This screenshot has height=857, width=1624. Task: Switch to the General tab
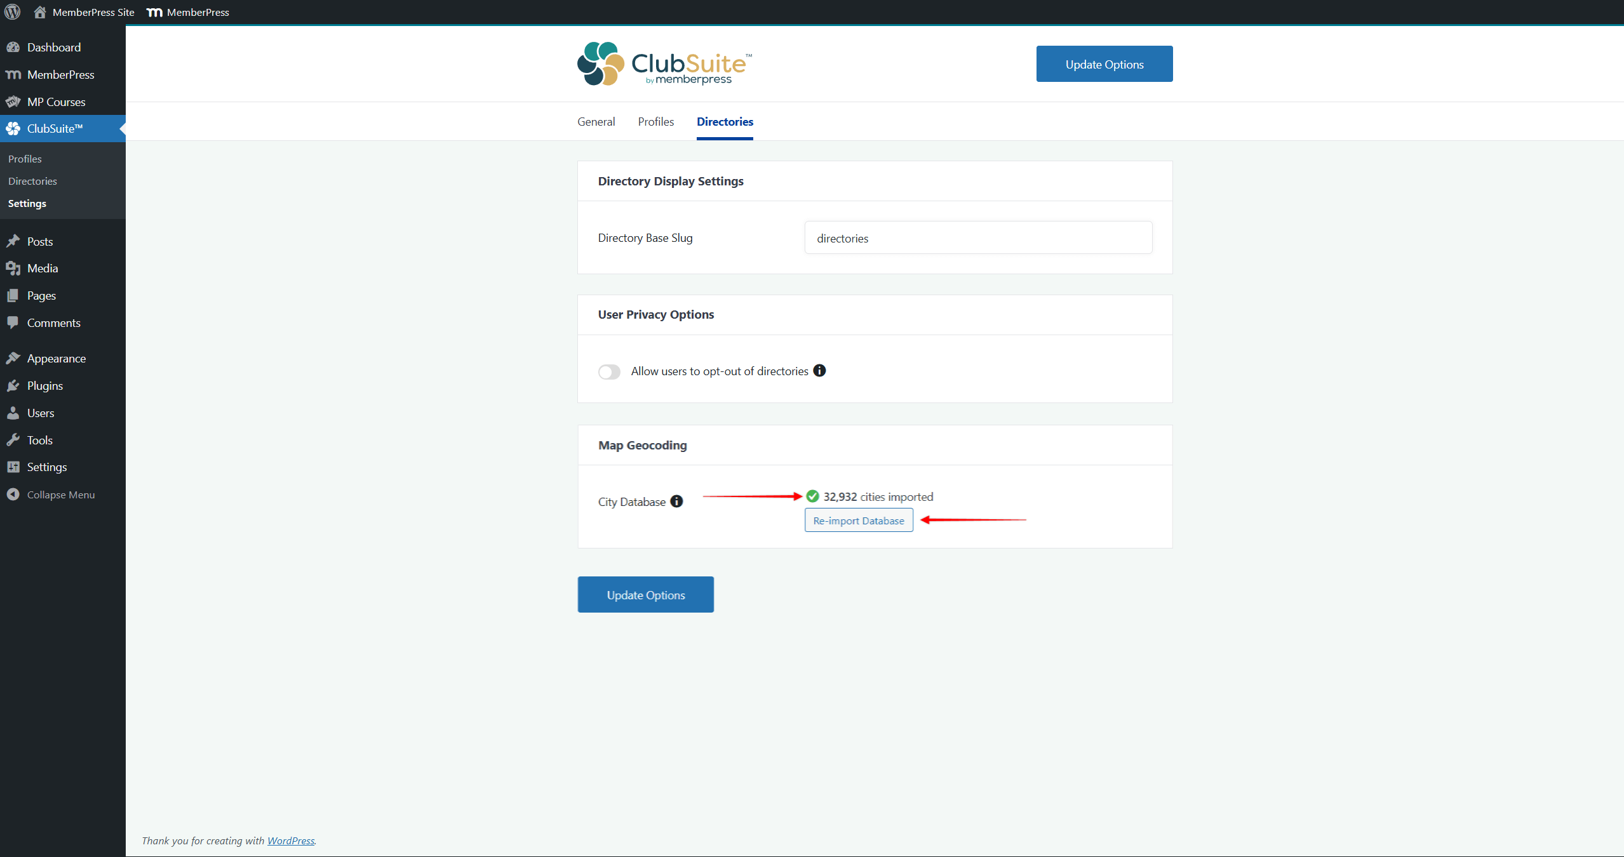tap(596, 121)
